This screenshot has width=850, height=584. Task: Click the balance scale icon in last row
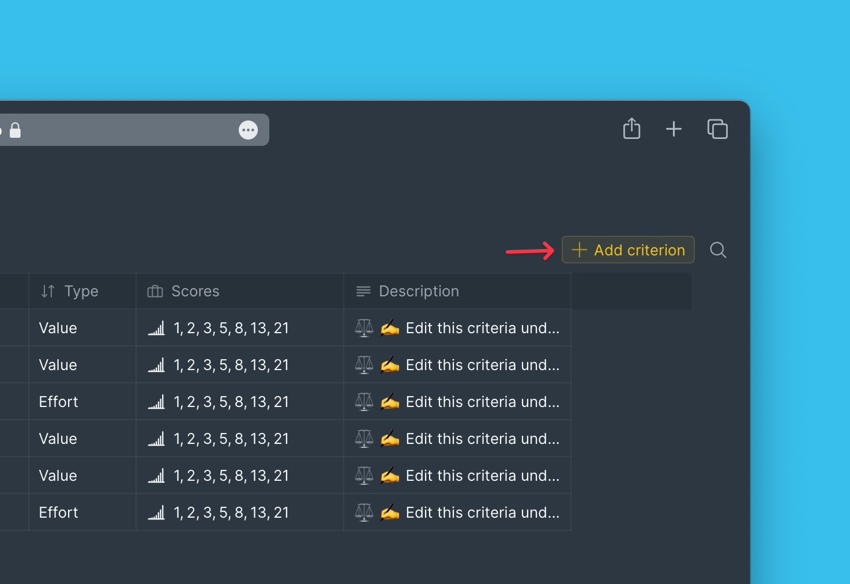click(364, 513)
